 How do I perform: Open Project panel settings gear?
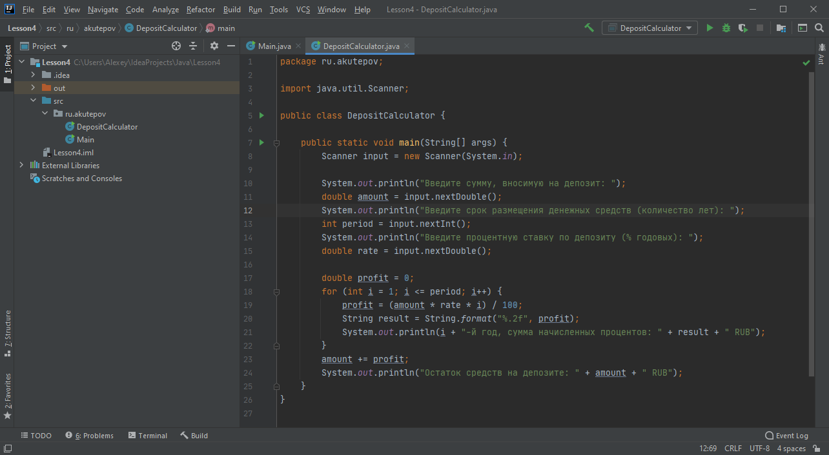(x=214, y=46)
